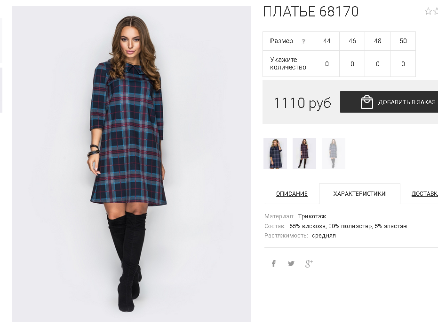Click quantity field for size 46
This screenshot has width=438, height=322.
352,64
